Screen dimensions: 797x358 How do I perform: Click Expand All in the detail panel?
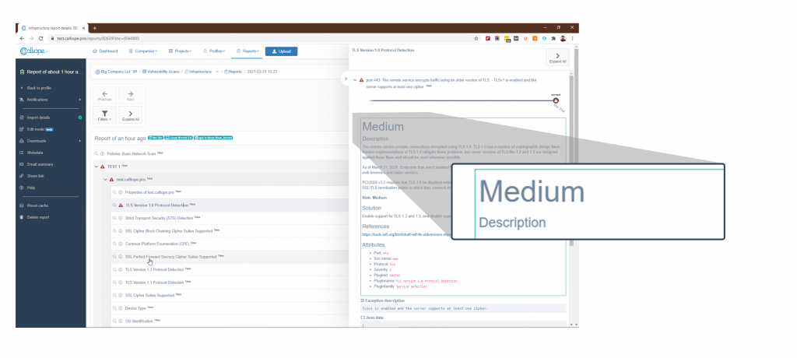pyautogui.click(x=557, y=57)
